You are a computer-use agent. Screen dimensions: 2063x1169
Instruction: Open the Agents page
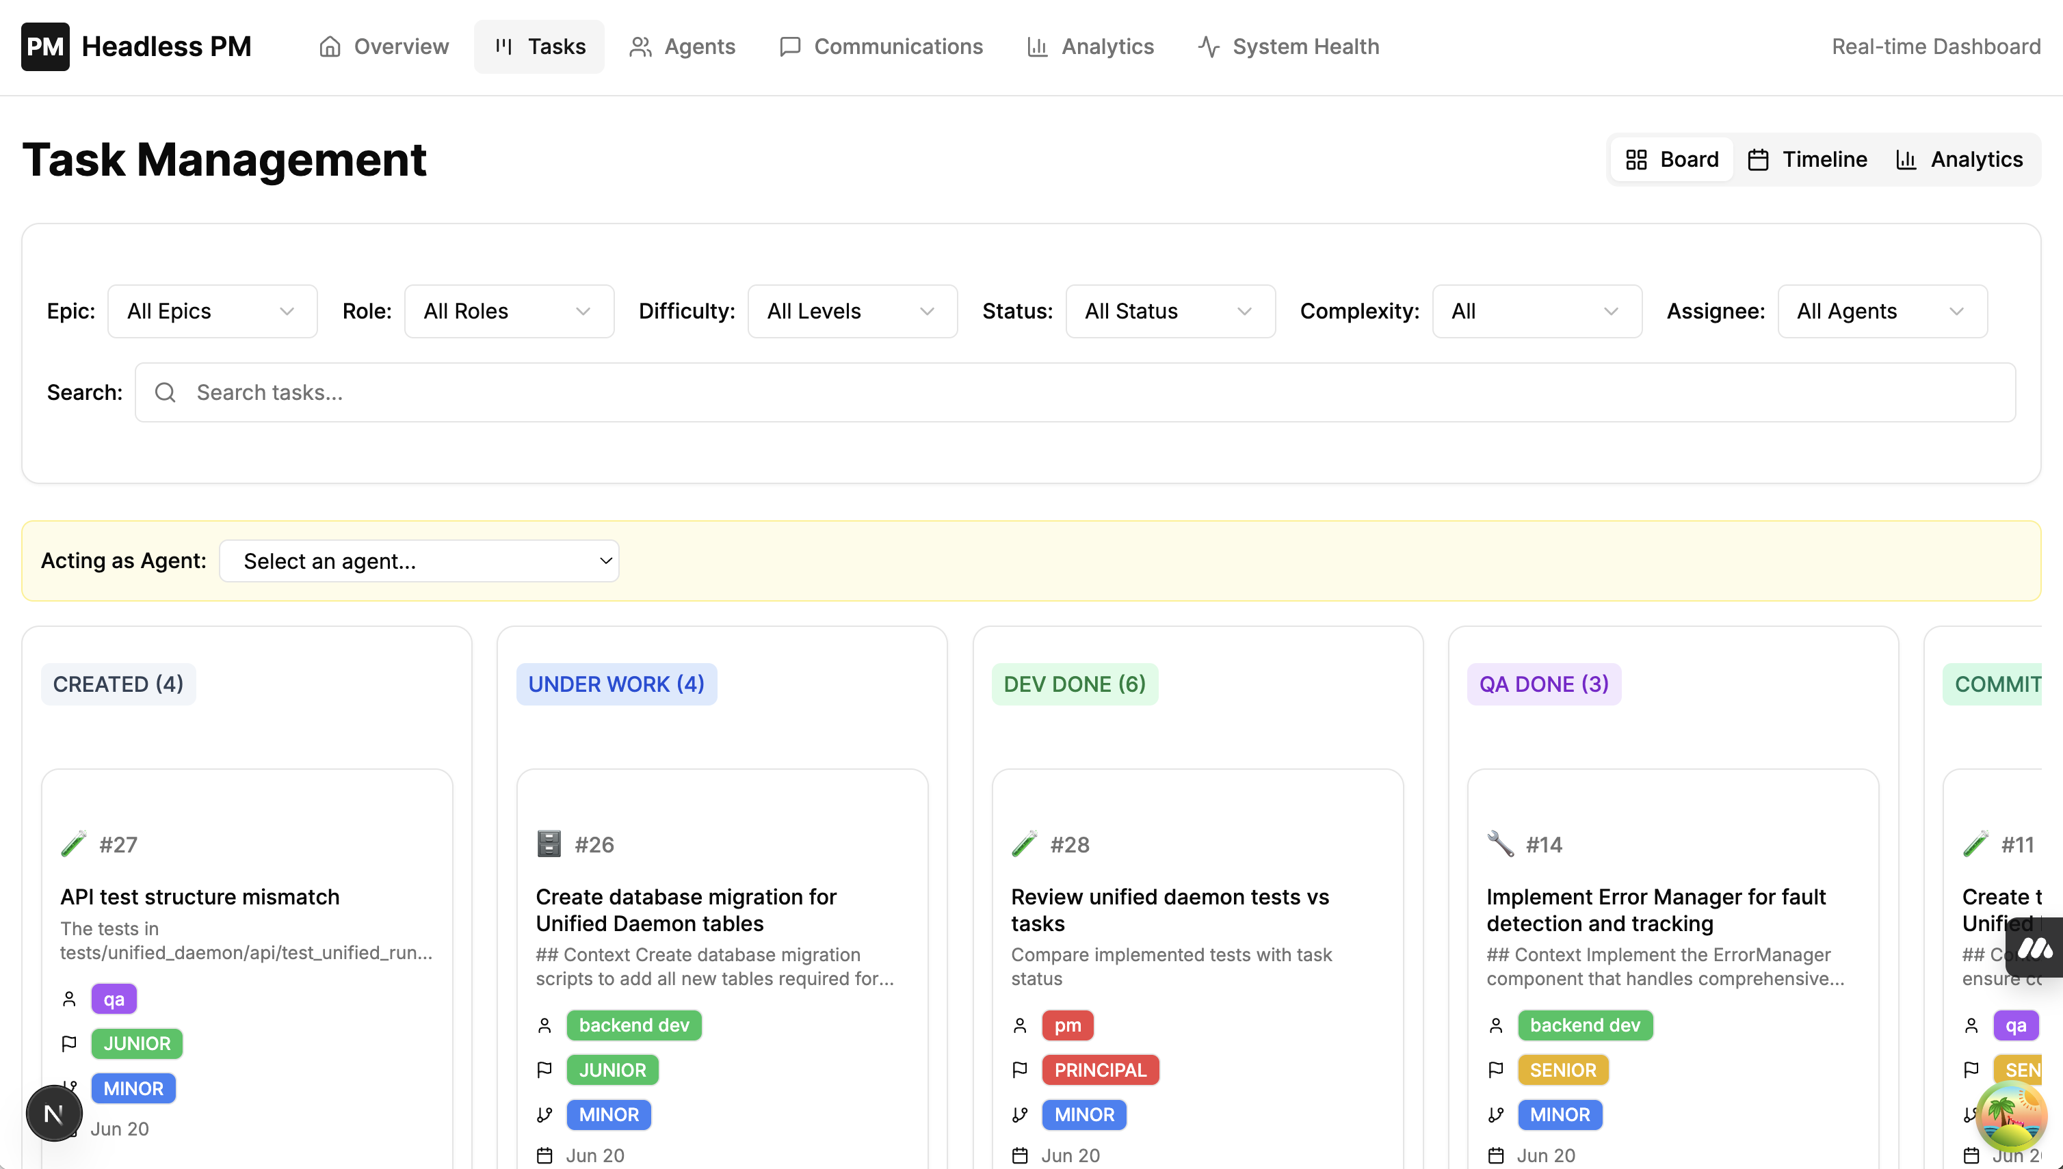pyautogui.click(x=682, y=46)
